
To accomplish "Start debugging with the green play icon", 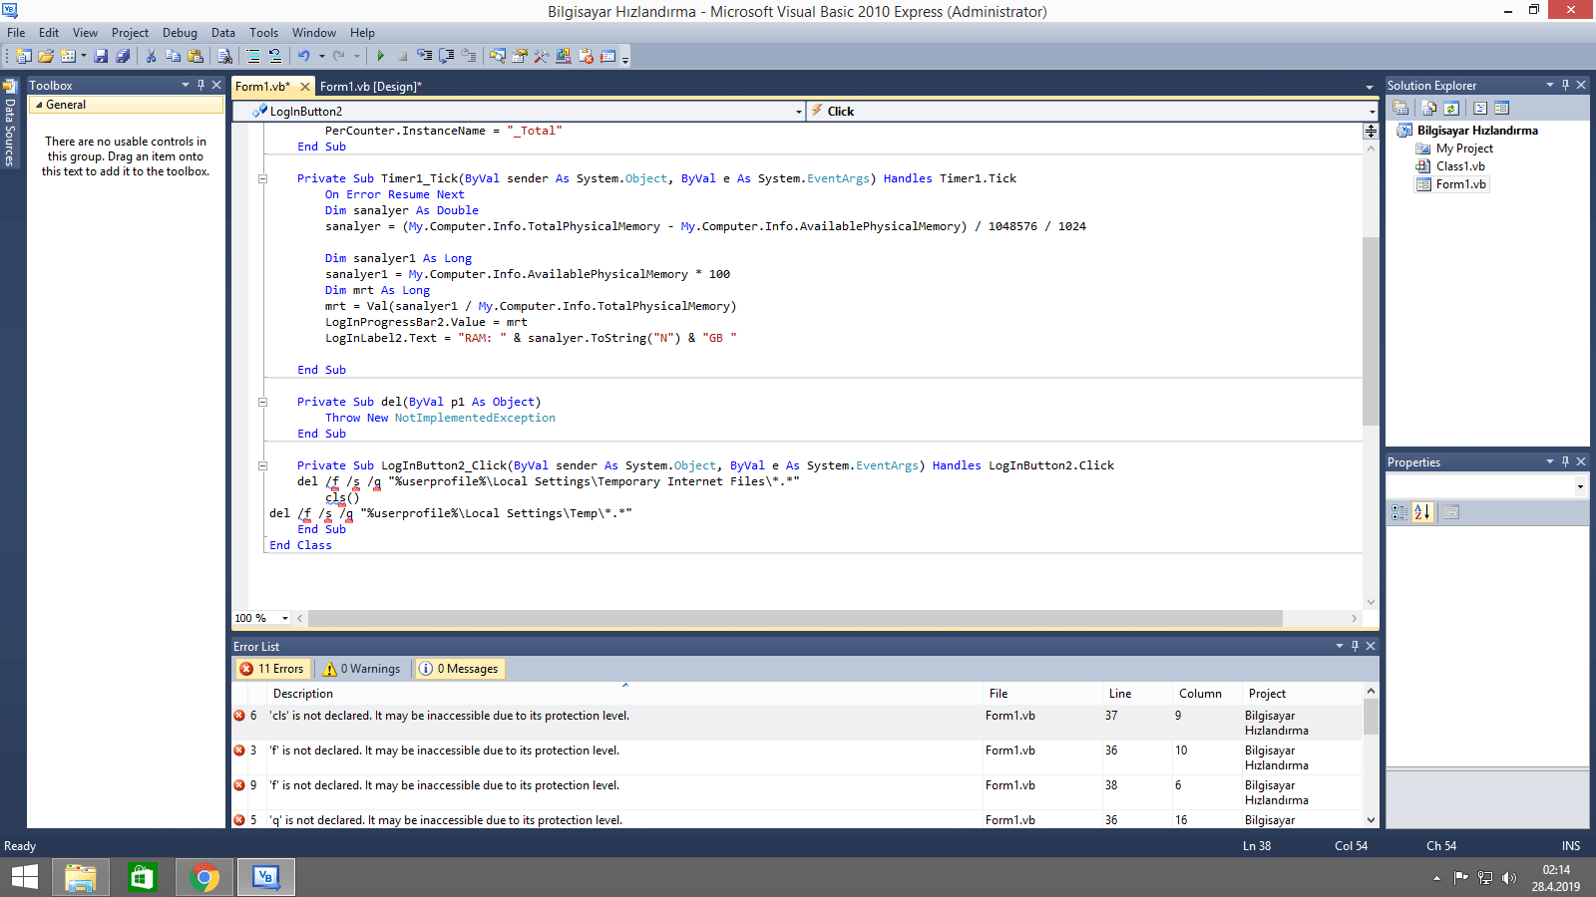I will coord(380,56).
